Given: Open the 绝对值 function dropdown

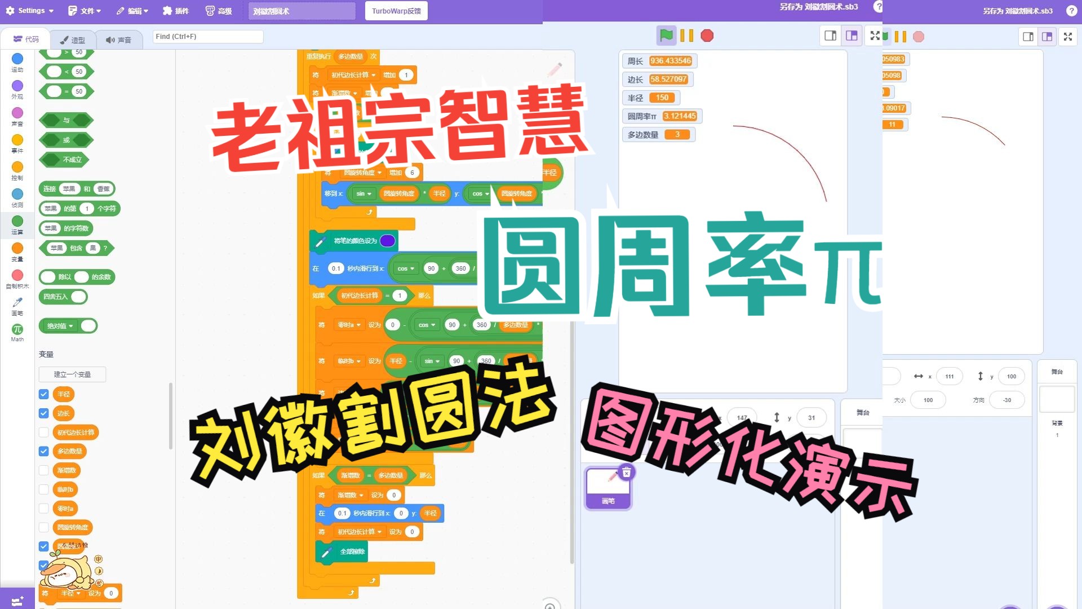Looking at the screenshot, I should tap(60, 326).
